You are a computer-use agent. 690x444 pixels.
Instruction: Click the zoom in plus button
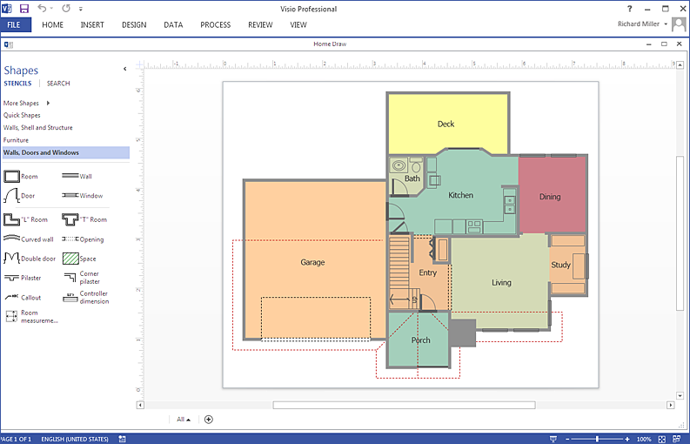click(x=627, y=439)
